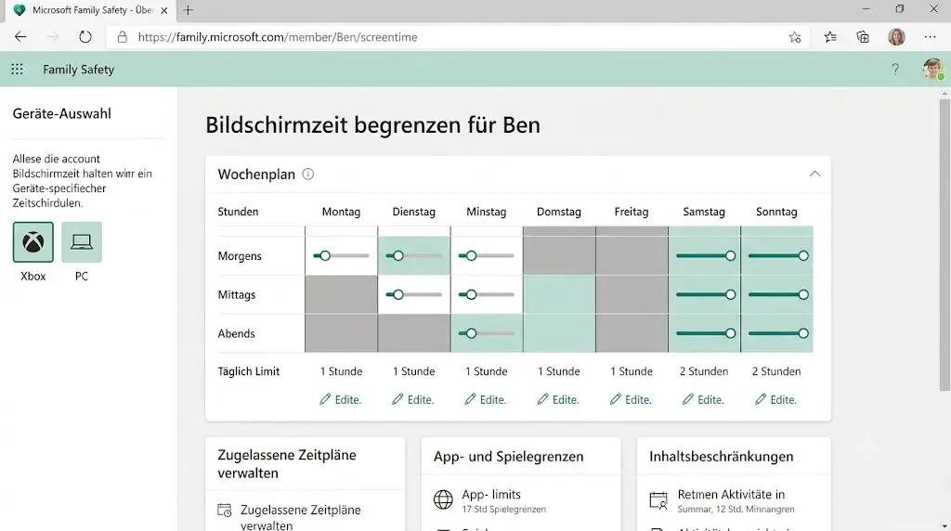Edit Samstag daily limit
Image resolution: width=951 pixels, height=531 pixels.
click(x=704, y=399)
